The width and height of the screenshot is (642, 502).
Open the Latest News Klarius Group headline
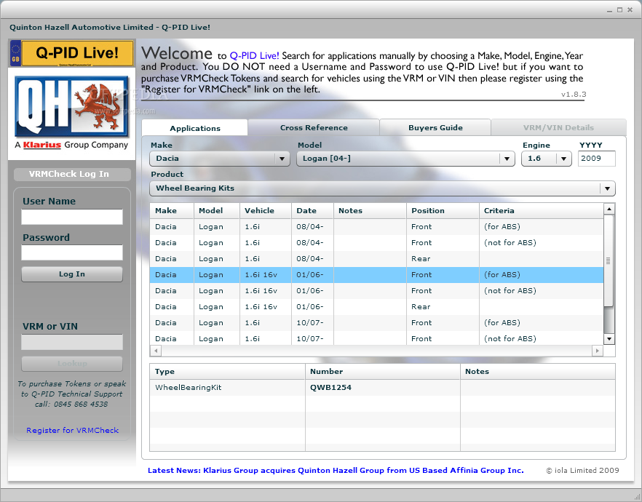tap(336, 470)
